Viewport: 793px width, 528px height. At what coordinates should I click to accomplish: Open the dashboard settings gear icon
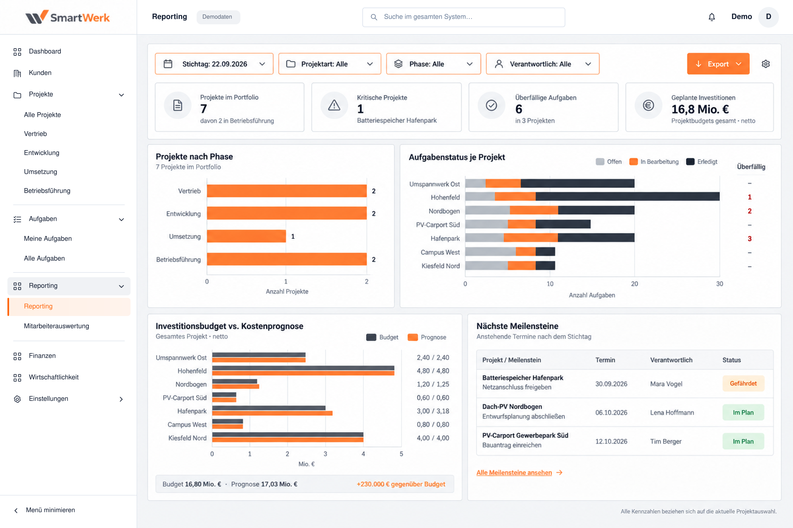pyautogui.click(x=766, y=64)
